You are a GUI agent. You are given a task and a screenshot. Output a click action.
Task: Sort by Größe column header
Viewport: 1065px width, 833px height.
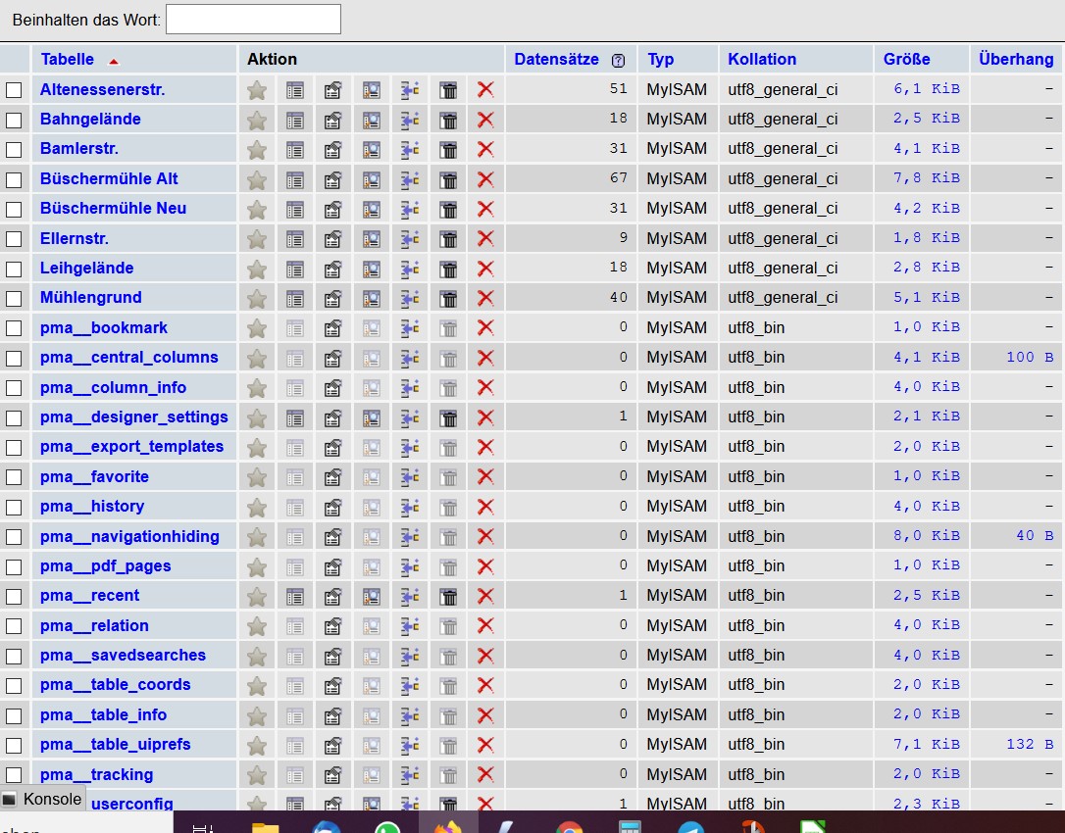(x=906, y=60)
